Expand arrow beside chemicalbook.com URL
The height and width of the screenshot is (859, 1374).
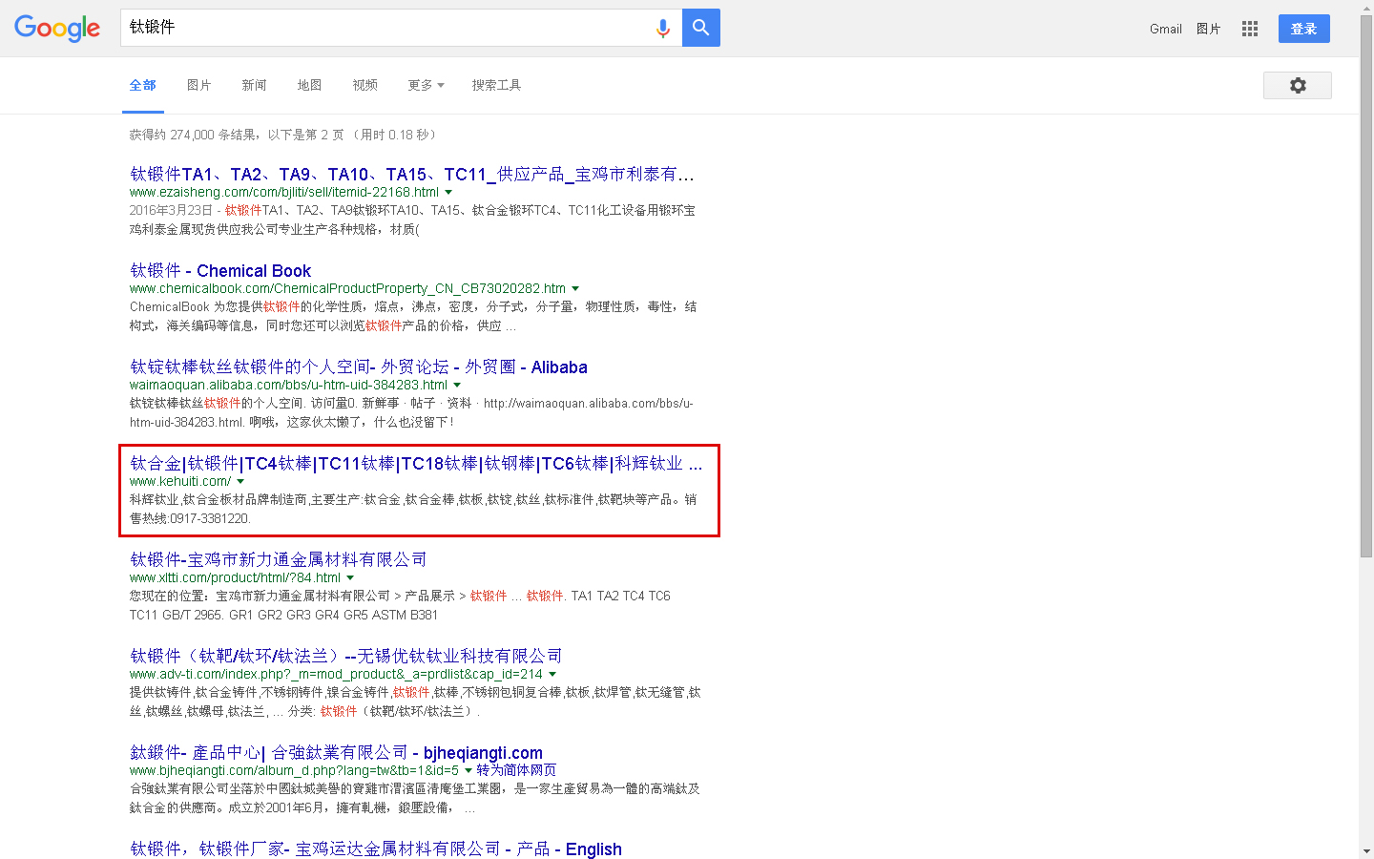tap(575, 289)
